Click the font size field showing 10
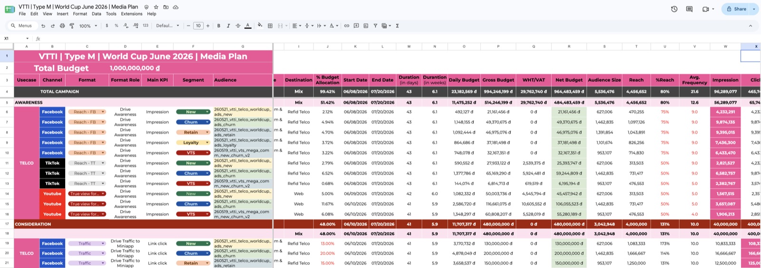Image resolution: width=761 pixels, height=268 pixels. pos(198,26)
